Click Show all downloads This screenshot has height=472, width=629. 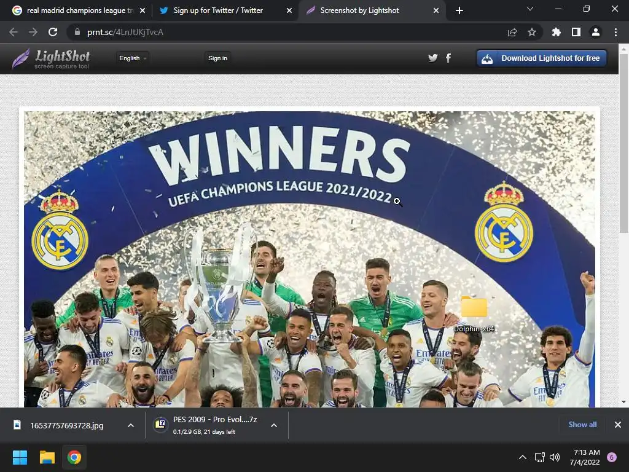coord(582,425)
